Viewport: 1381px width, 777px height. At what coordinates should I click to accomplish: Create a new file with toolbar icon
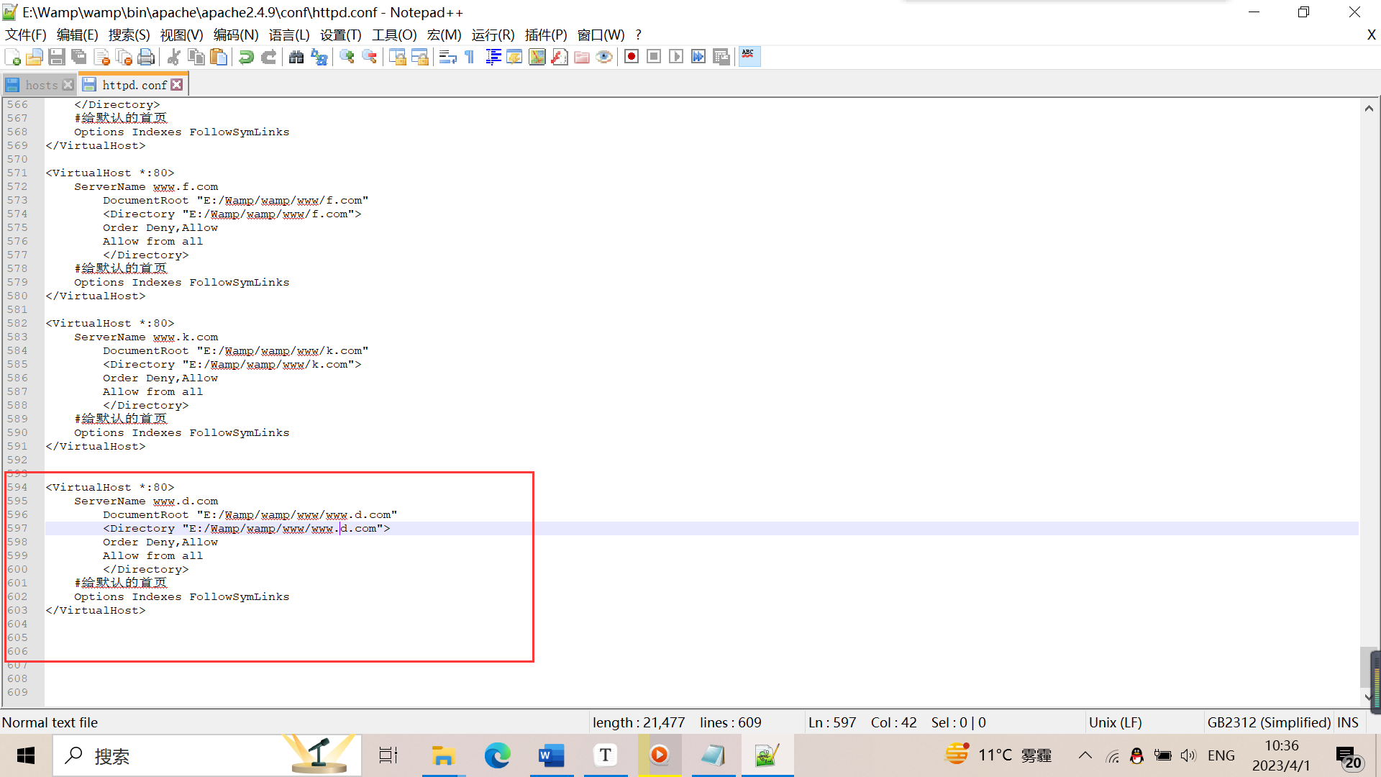12,57
